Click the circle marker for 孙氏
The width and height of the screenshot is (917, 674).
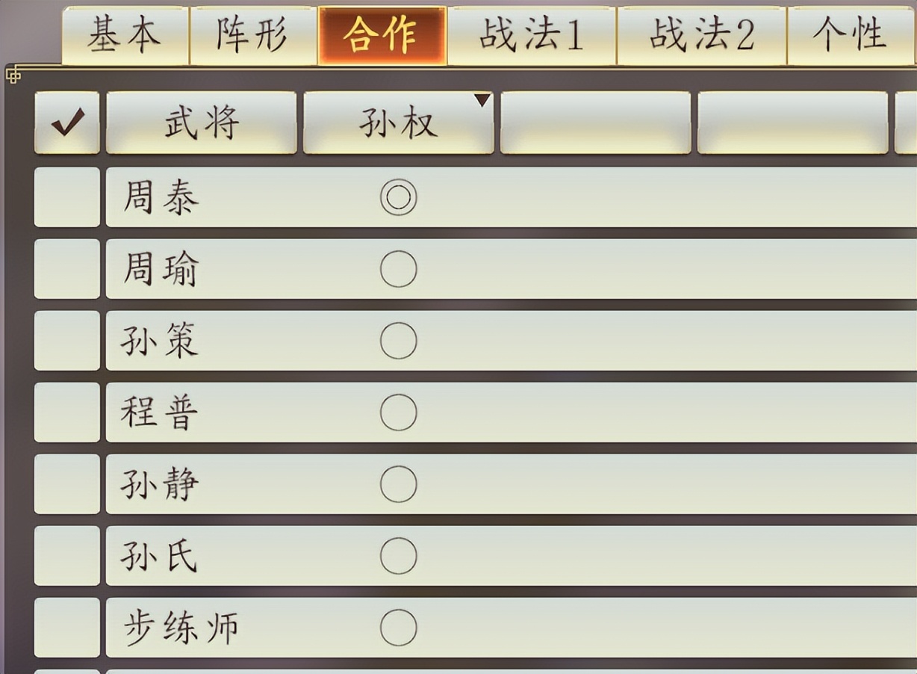coord(398,556)
